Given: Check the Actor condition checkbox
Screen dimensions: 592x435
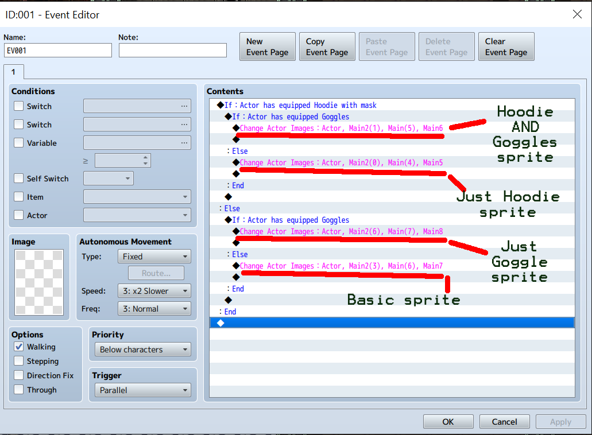Looking at the screenshot, I should (x=18, y=215).
